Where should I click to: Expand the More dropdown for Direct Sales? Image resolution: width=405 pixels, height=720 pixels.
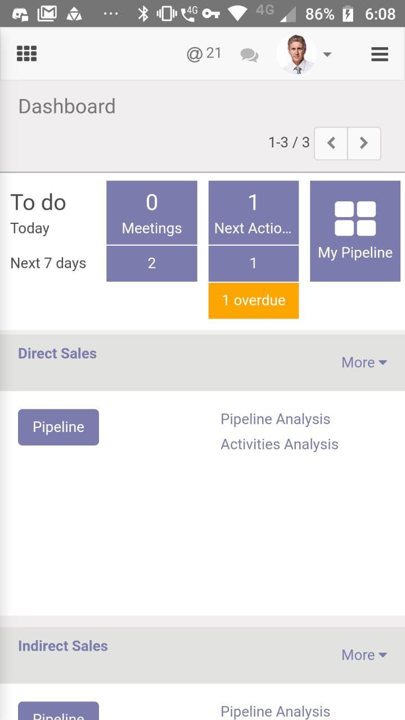pos(364,362)
